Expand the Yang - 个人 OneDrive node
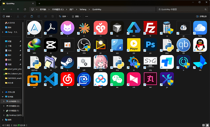 (x=3, y=32)
